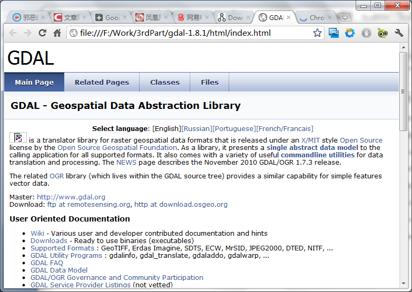Click the globe icon in the address bar
This screenshot has width=412, height=292.
(x=74, y=33)
